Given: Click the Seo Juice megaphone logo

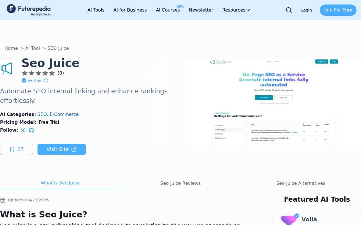Looking at the screenshot, I should [x=8, y=67].
